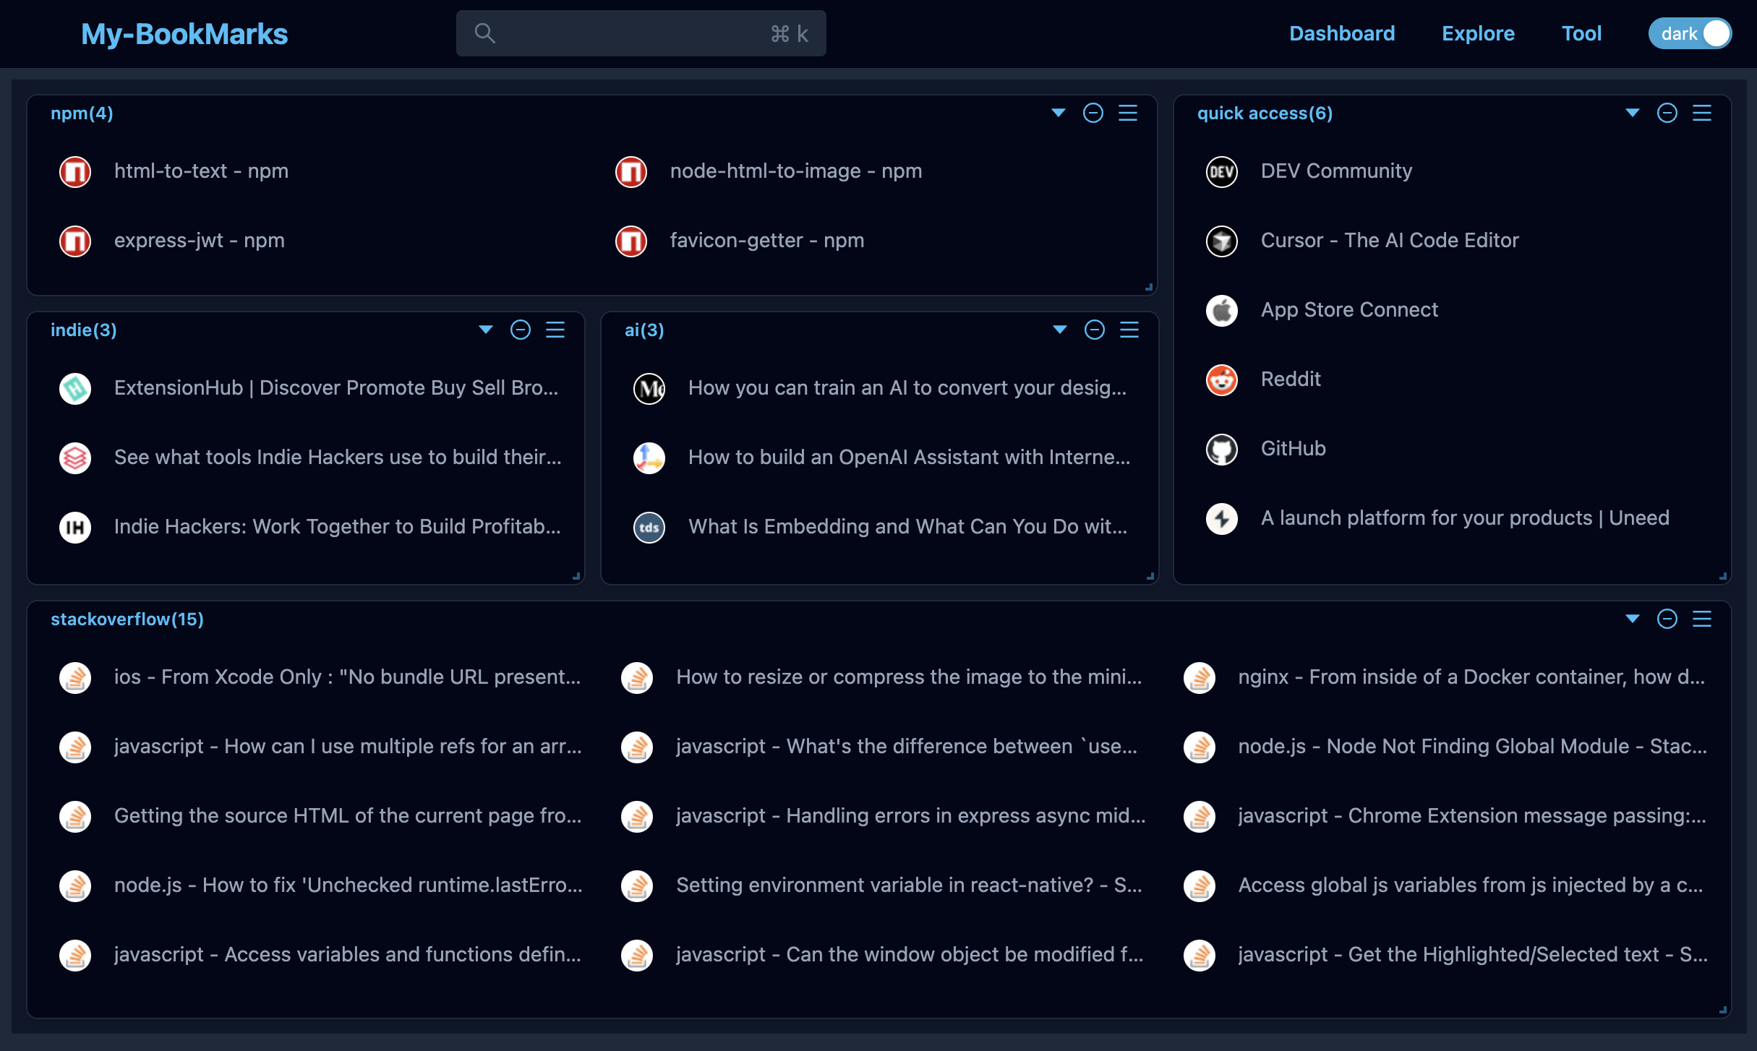Open 'Getting the source HTML of the current page' bookmark
This screenshot has width=1757, height=1051.
(x=348, y=816)
